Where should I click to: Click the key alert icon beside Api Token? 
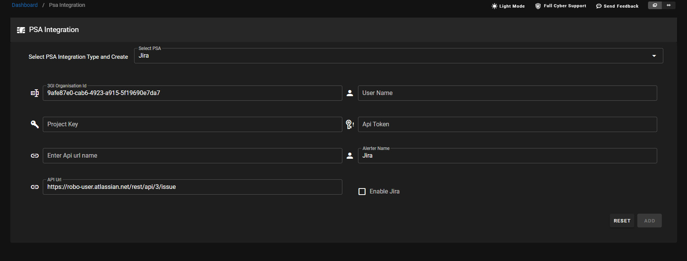[350, 124]
